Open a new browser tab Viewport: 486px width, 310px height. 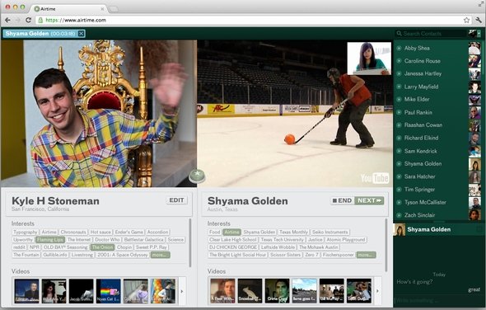tap(113, 9)
